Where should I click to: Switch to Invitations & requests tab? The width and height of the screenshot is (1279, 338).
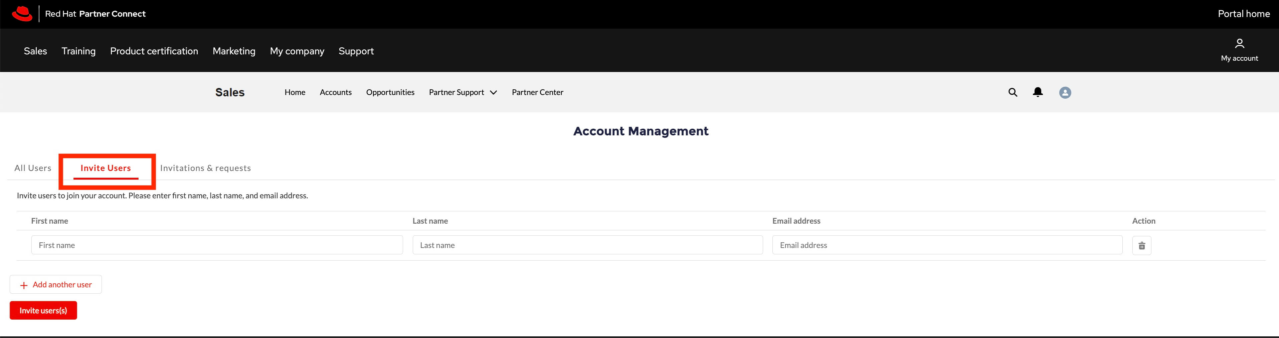click(205, 168)
